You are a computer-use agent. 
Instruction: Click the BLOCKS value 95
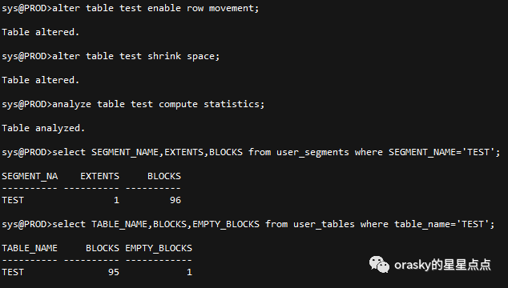[114, 272]
